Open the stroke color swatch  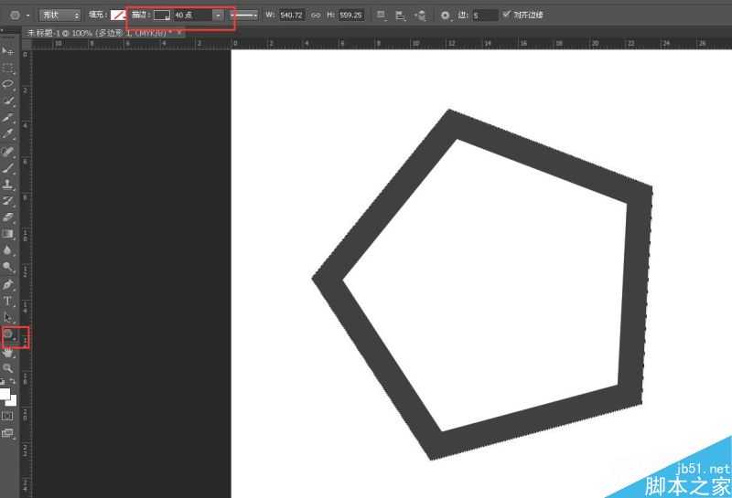click(x=161, y=16)
